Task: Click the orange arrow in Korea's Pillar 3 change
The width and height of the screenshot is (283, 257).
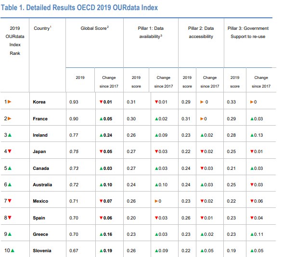Action: (252, 102)
